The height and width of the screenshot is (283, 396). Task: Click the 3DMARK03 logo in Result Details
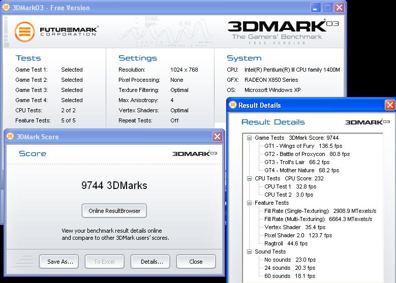pos(368,122)
